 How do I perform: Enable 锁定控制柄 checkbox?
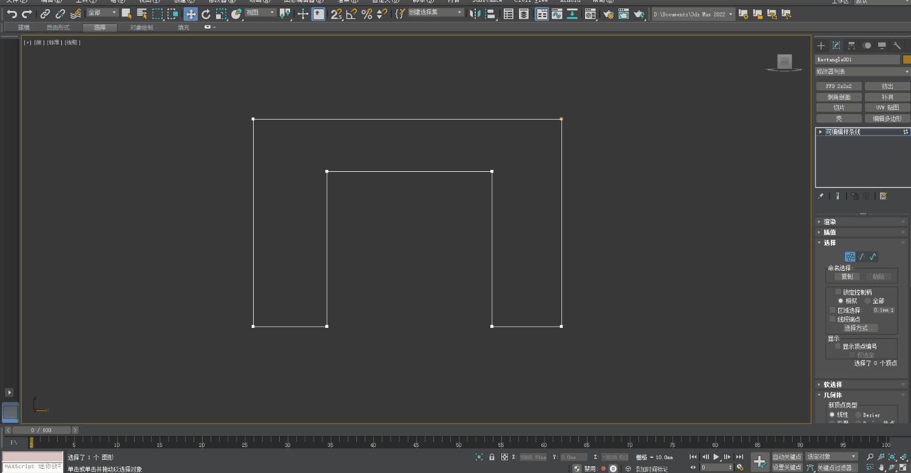(x=838, y=292)
